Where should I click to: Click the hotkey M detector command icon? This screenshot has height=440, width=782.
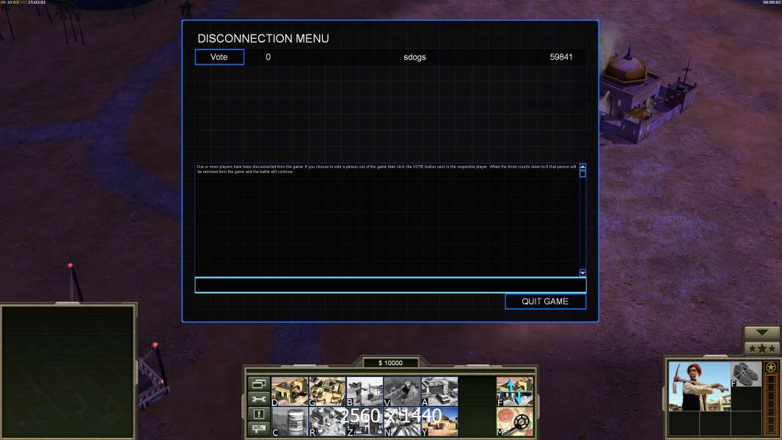coord(515,422)
